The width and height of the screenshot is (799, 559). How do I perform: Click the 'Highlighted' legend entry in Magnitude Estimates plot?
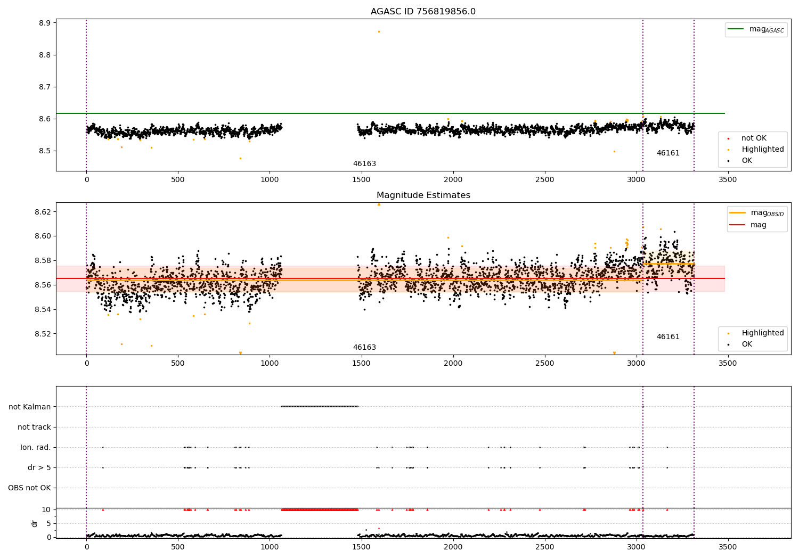[762, 333]
